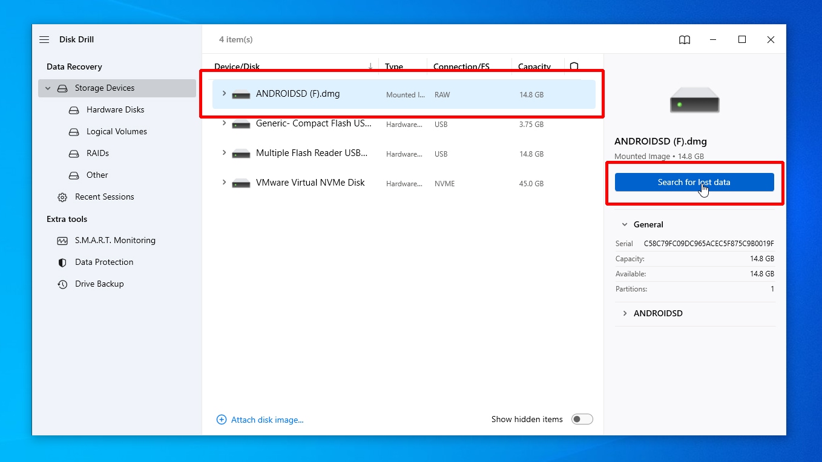This screenshot has width=822, height=462.
Task: Select the ANDROIDSD (F).dmg row name
Action: click(x=298, y=94)
